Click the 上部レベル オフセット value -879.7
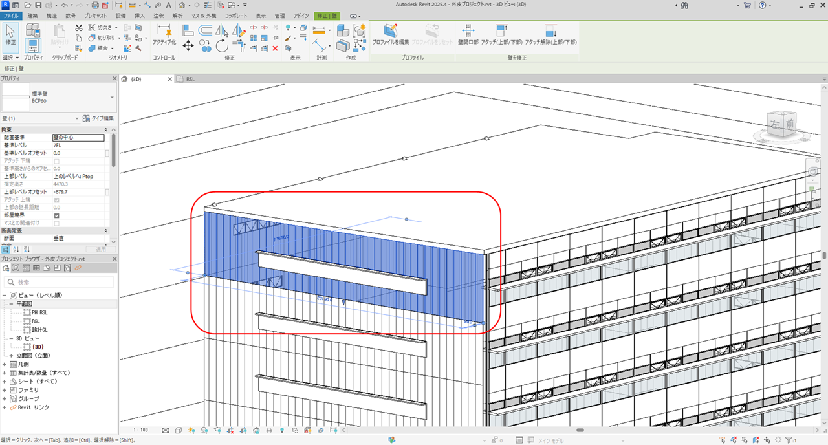 pos(78,192)
